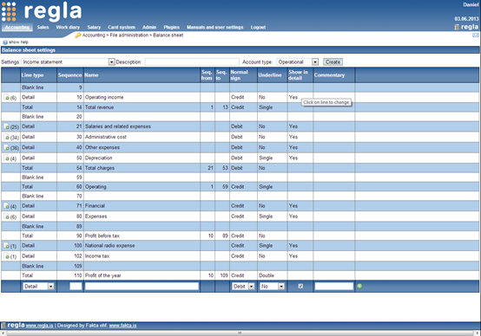
Task: Open the Sales menu
Action: coord(43,27)
